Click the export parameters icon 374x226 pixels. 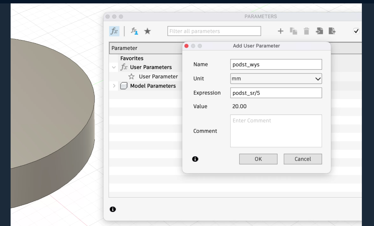coord(332,31)
